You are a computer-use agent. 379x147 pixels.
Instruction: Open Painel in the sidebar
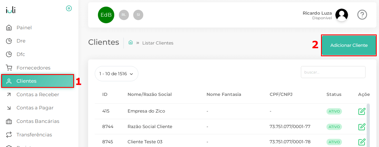24,28
